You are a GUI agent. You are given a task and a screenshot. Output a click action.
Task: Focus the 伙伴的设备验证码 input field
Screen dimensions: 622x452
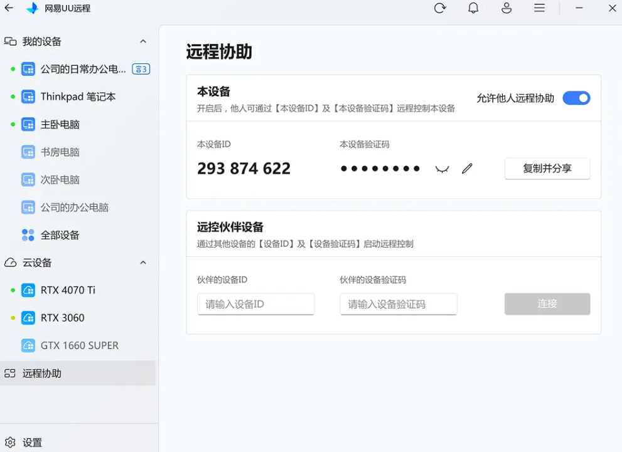tap(398, 304)
